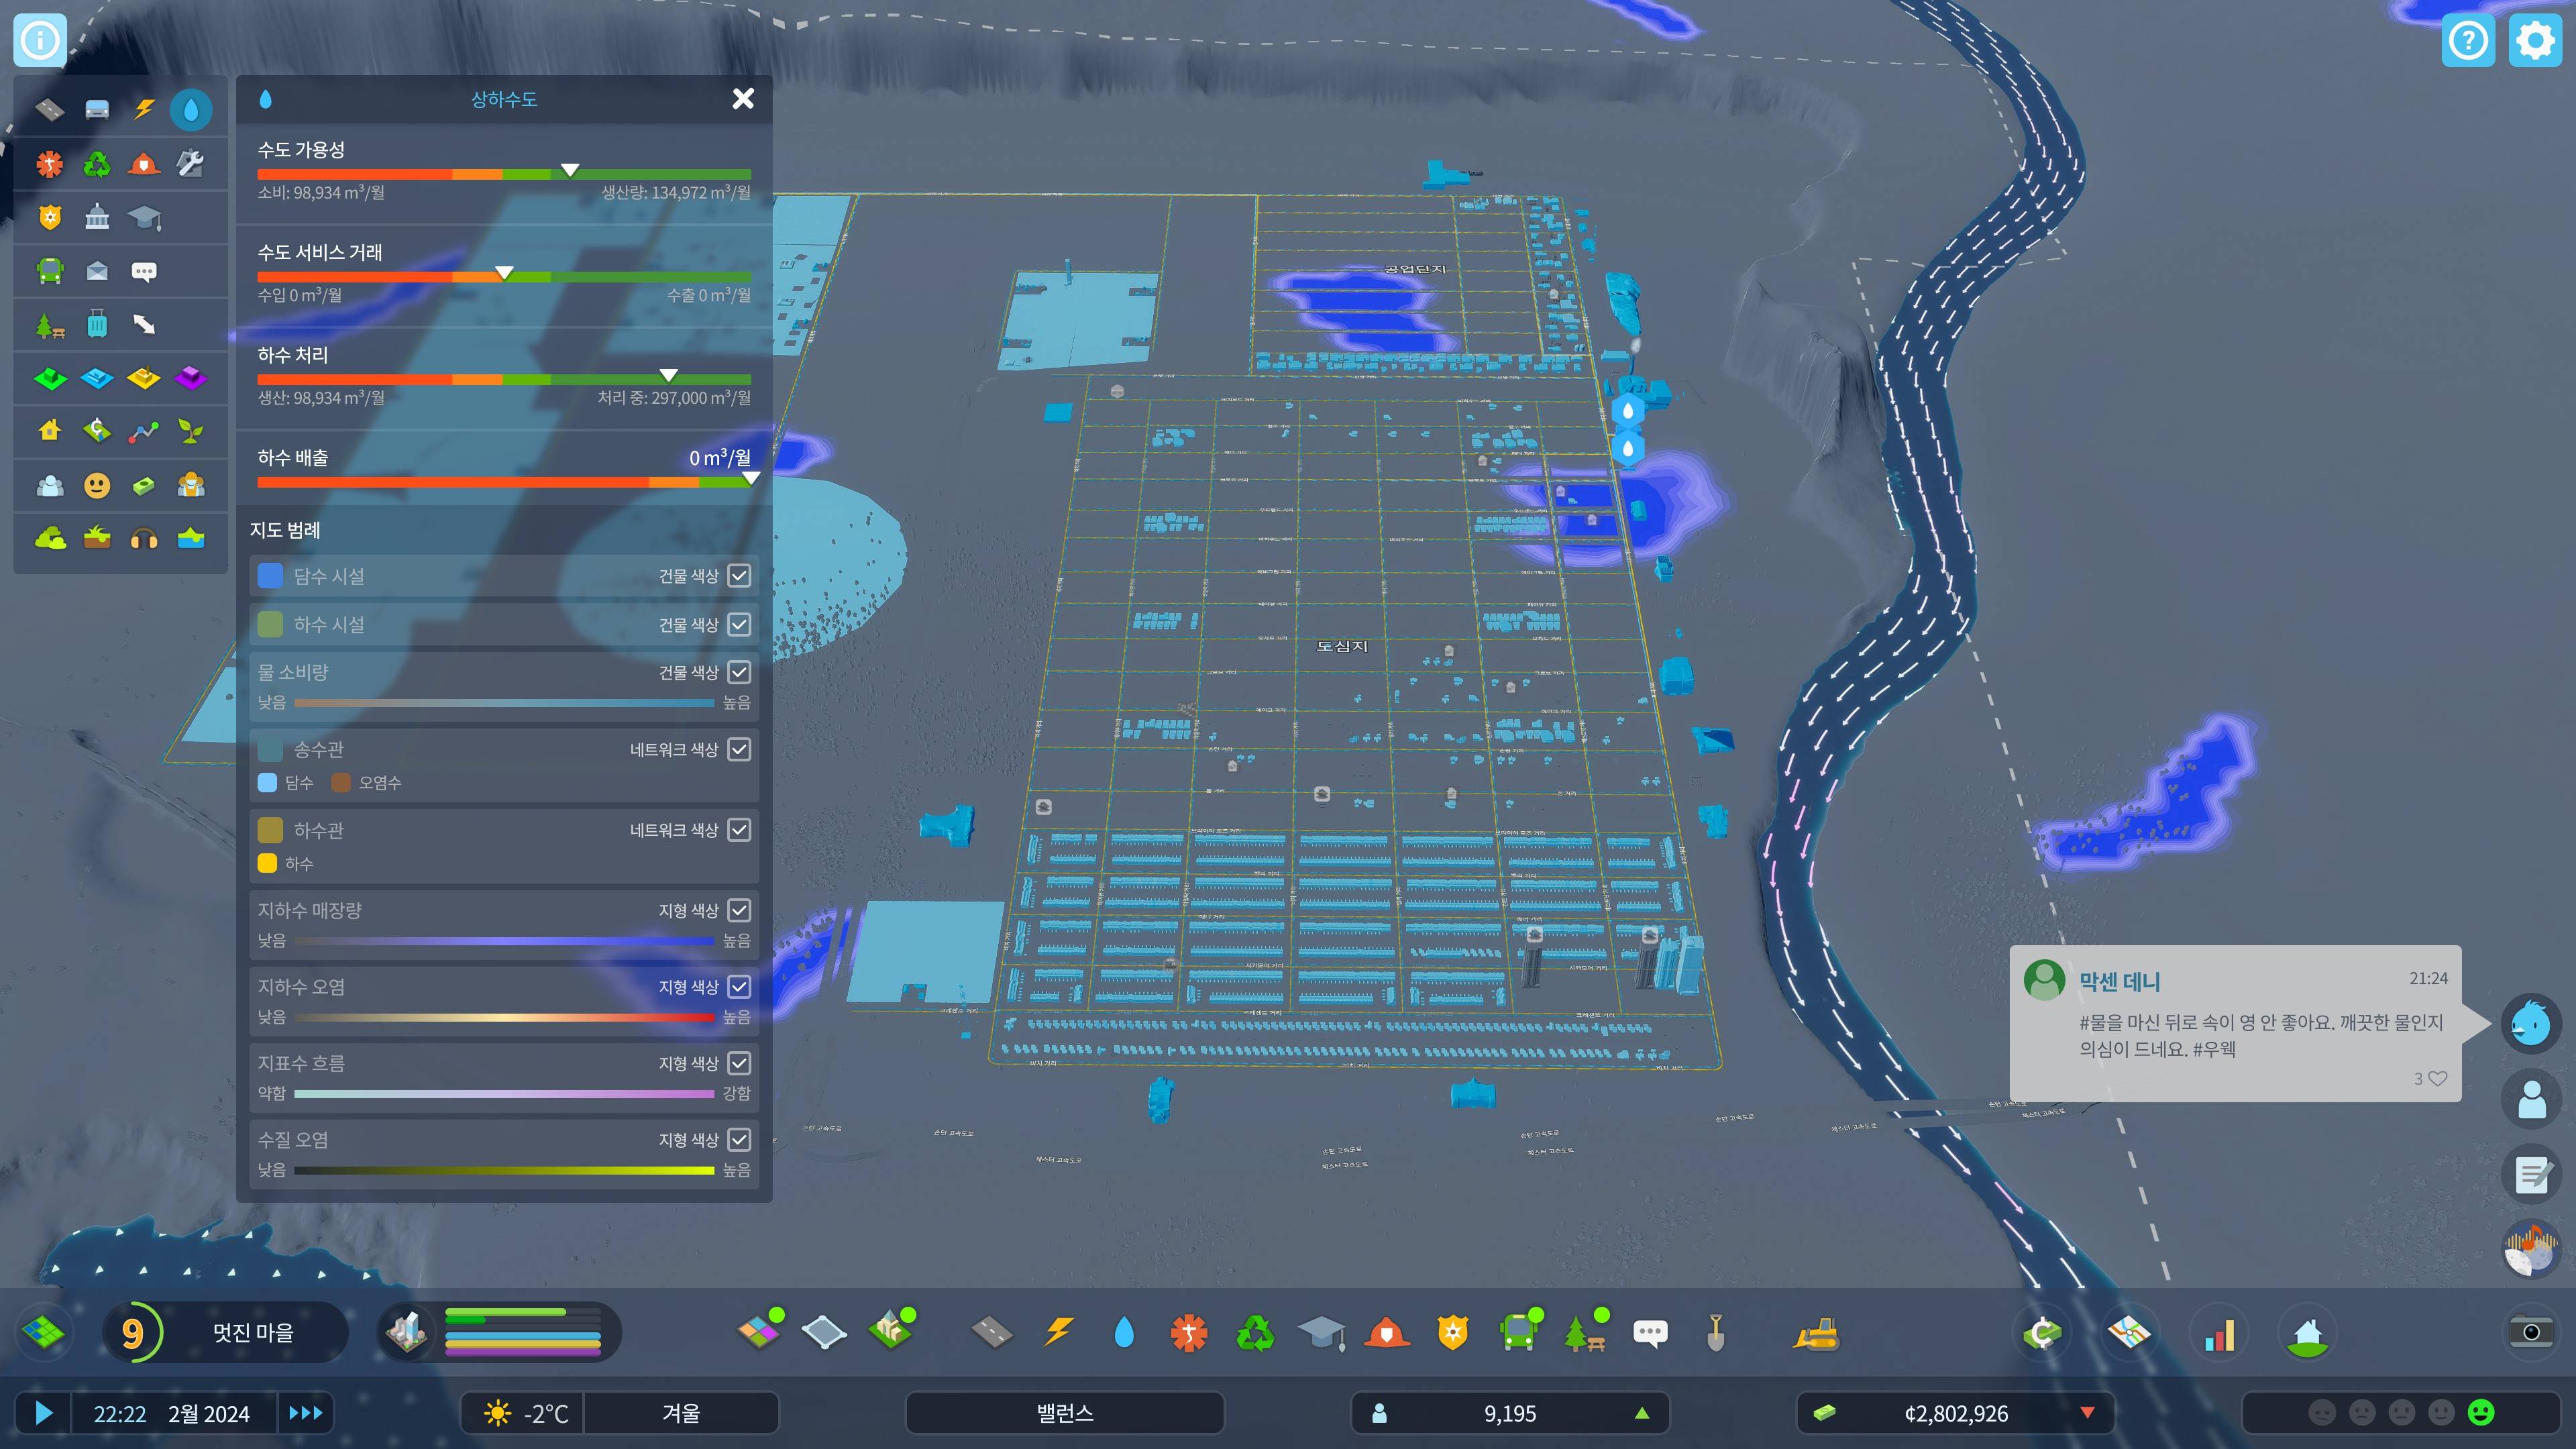
Task: Open the help question mark menu
Action: [x=2468, y=41]
